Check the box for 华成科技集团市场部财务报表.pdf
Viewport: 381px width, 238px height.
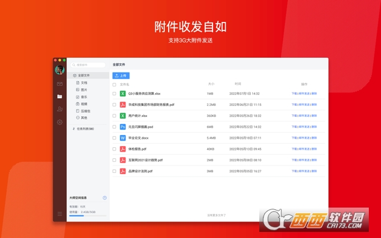(x=114, y=105)
